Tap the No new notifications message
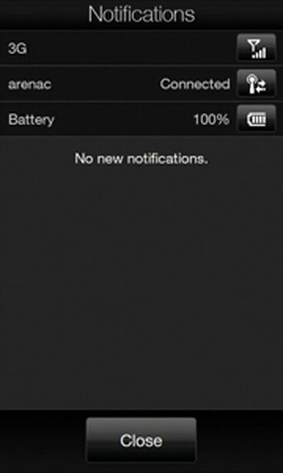Screen dimensions: 283x473 [141, 159]
